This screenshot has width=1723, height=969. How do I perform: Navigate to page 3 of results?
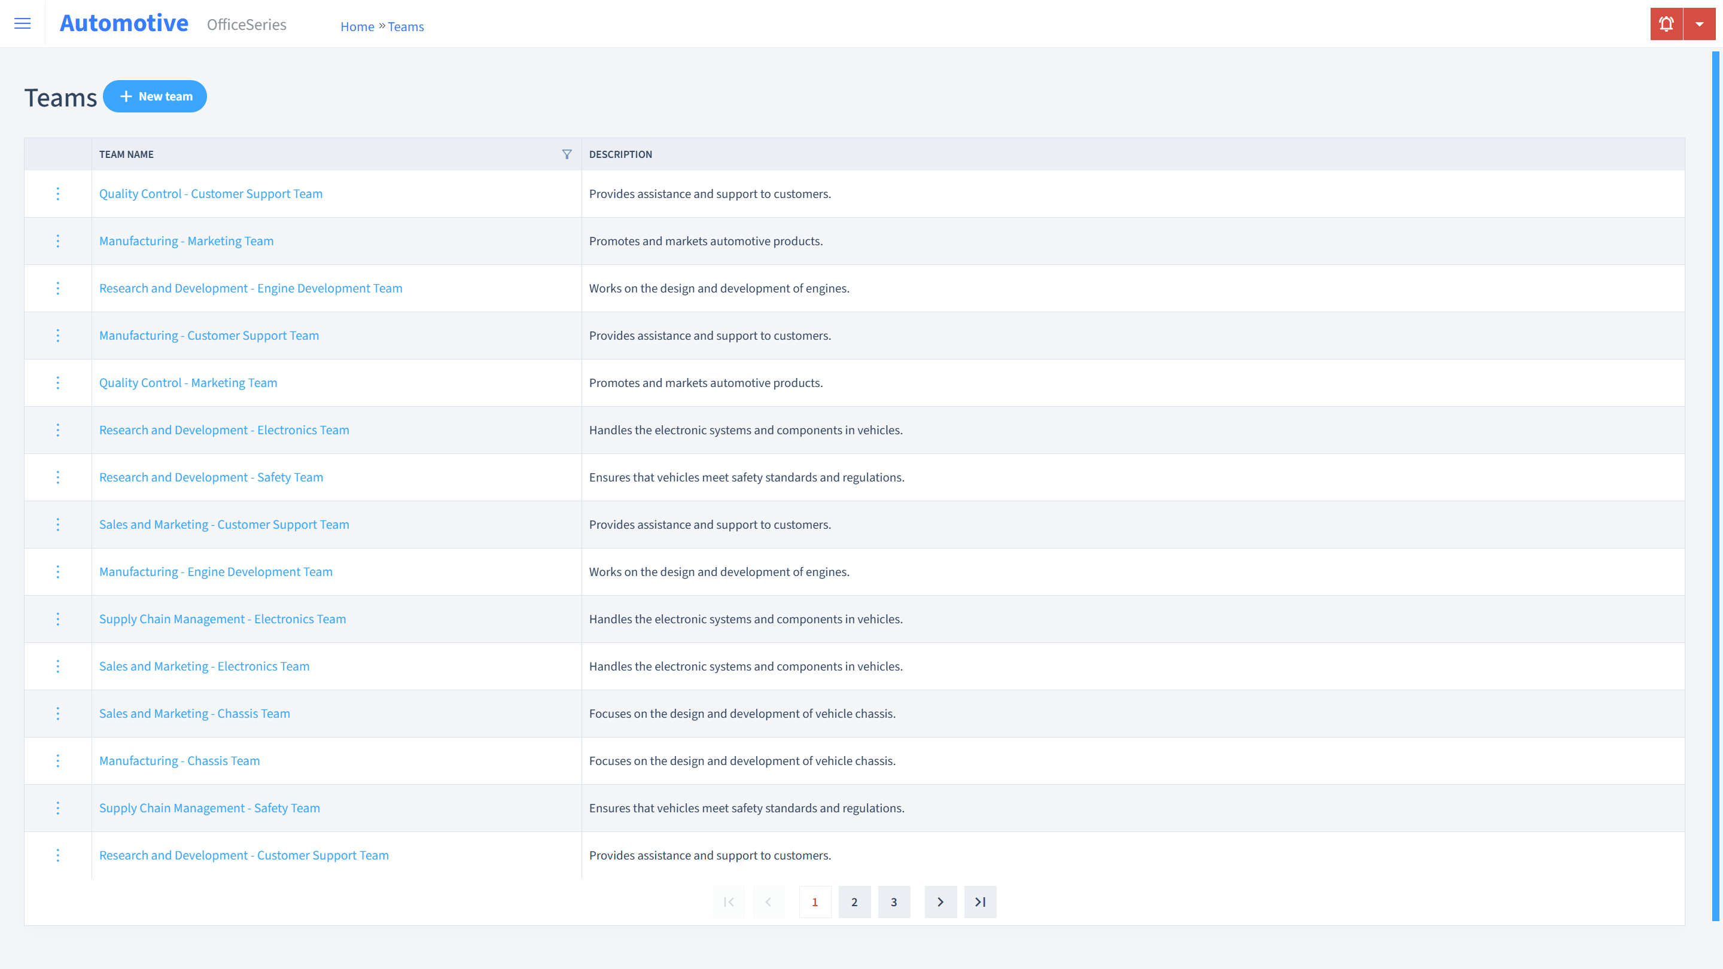(x=894, y=901)
